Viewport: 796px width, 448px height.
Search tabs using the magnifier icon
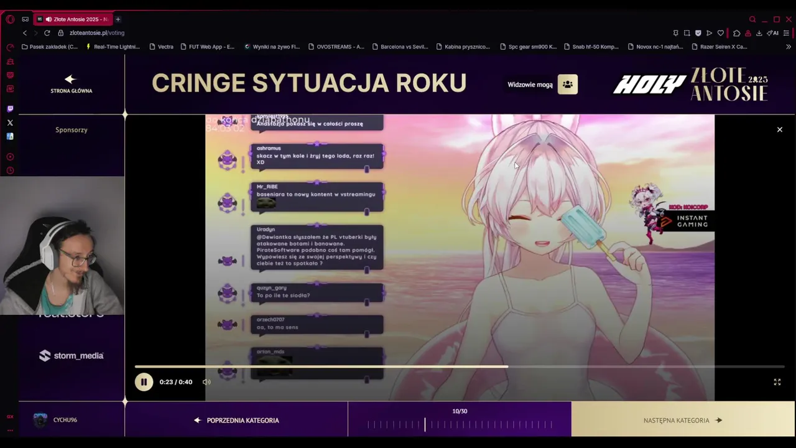click(x=752, y=19)
